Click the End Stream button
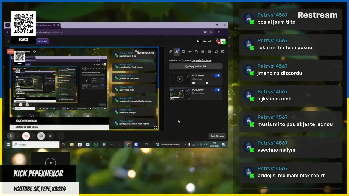This screenshot has height=196, width=349. click(x=217, y=136)
